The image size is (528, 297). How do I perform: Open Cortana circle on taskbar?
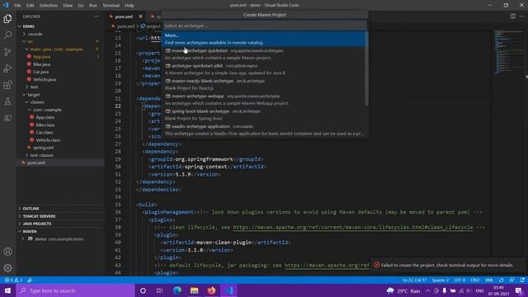tap(143, 290)
